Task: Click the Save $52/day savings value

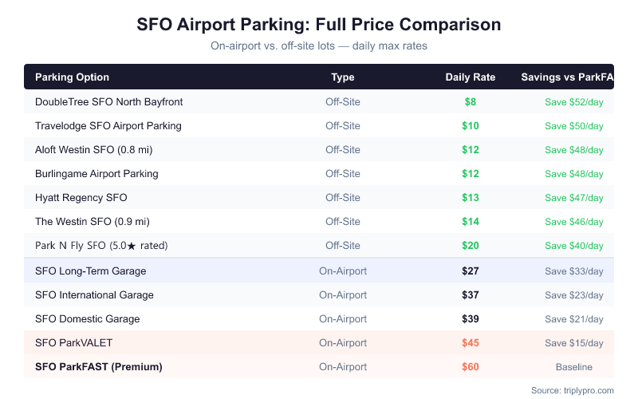Action: coord(574,101)
